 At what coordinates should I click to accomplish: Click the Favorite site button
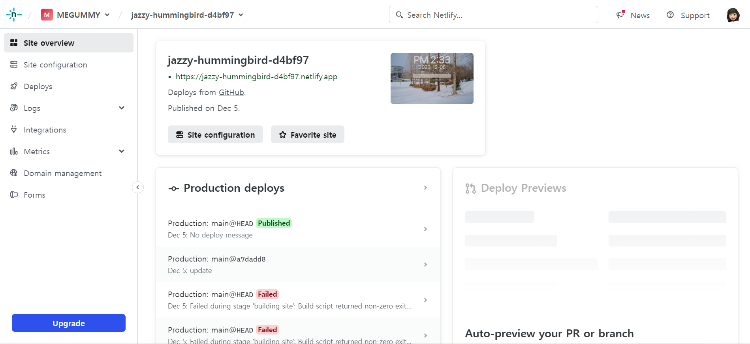307,135
